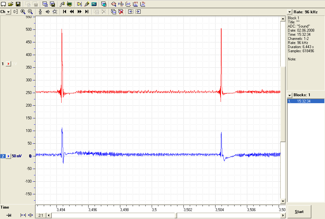Delete block with red X icon
This screenshot has height=219, width=325.
(x=121, y=12)
